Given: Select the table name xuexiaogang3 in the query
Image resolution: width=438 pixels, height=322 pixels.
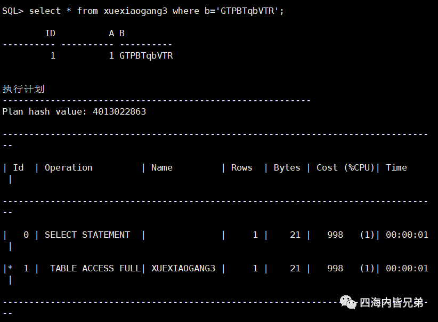Looking at the screenshot, I should [135, 11].
